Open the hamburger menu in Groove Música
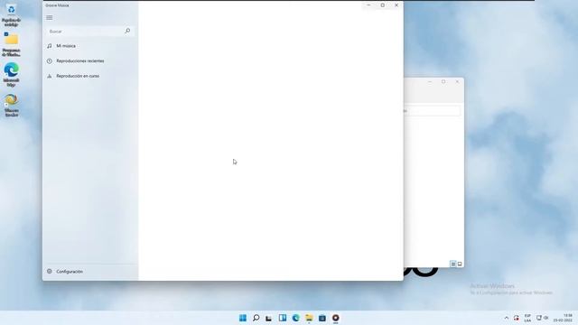 pos(50,18)
